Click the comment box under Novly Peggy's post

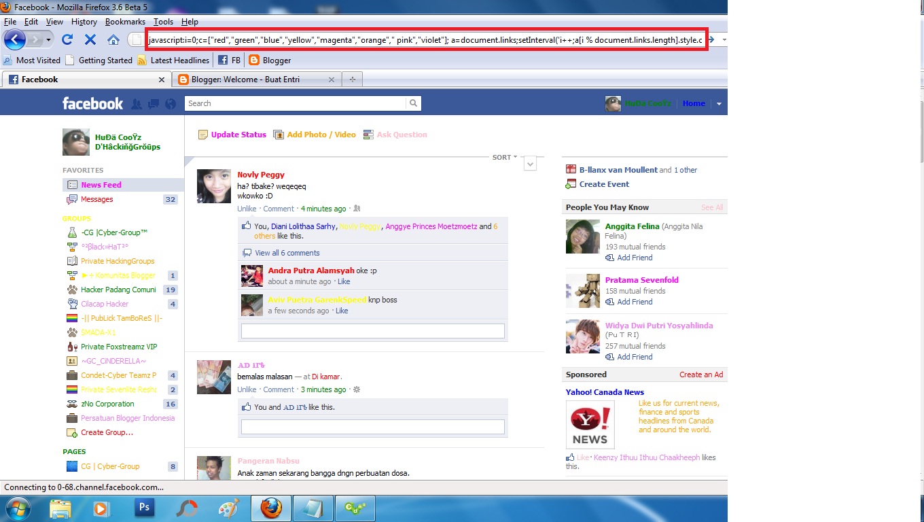coord(372,331)
